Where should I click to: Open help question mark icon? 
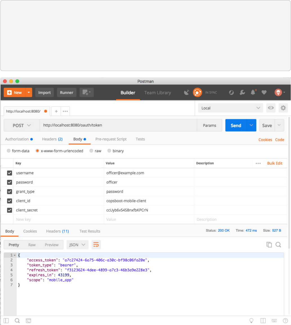(x=285, y=321)
